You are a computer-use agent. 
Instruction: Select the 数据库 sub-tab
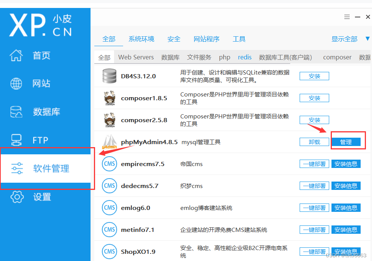pyautogui.click(x=170, y=57)
